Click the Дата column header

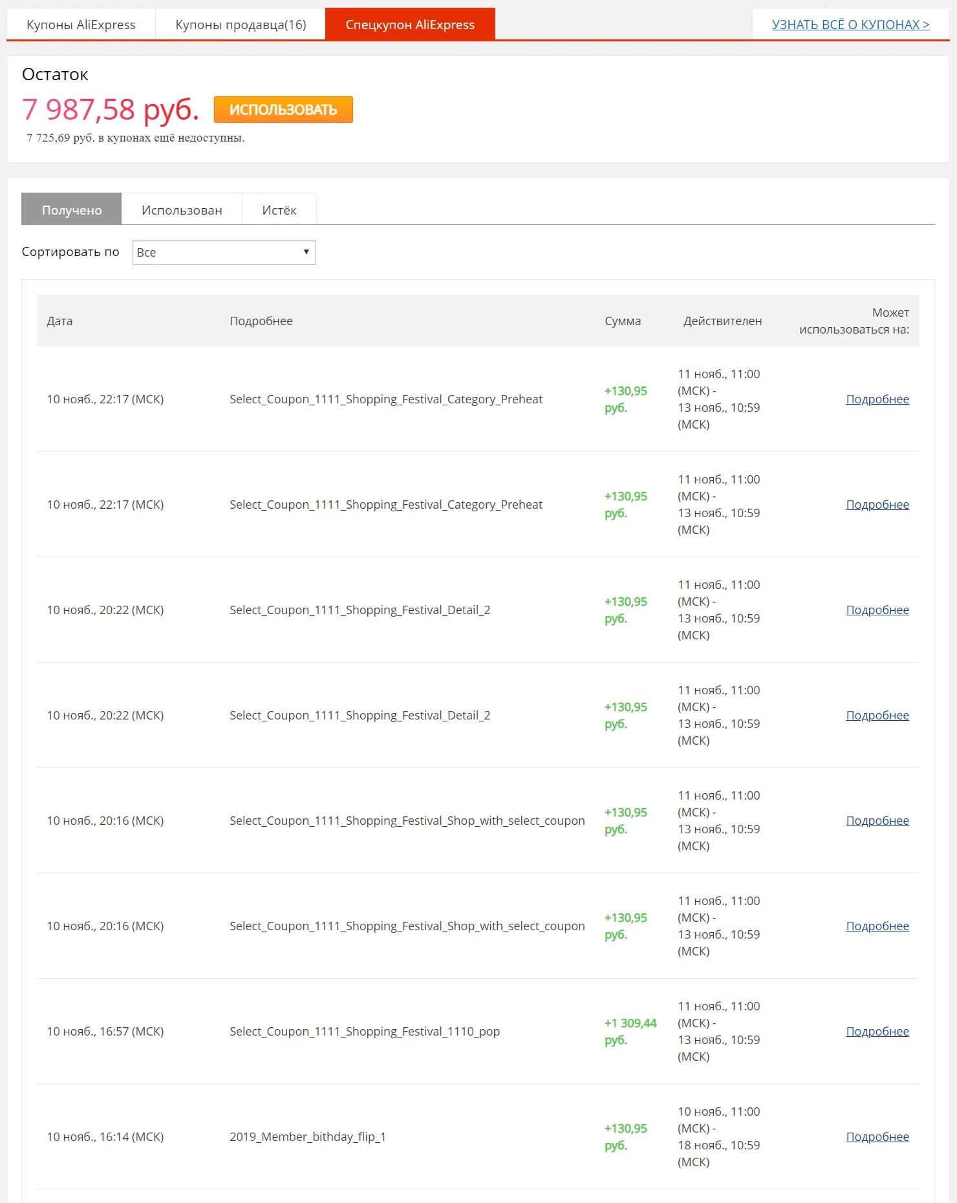click(59, 321)
